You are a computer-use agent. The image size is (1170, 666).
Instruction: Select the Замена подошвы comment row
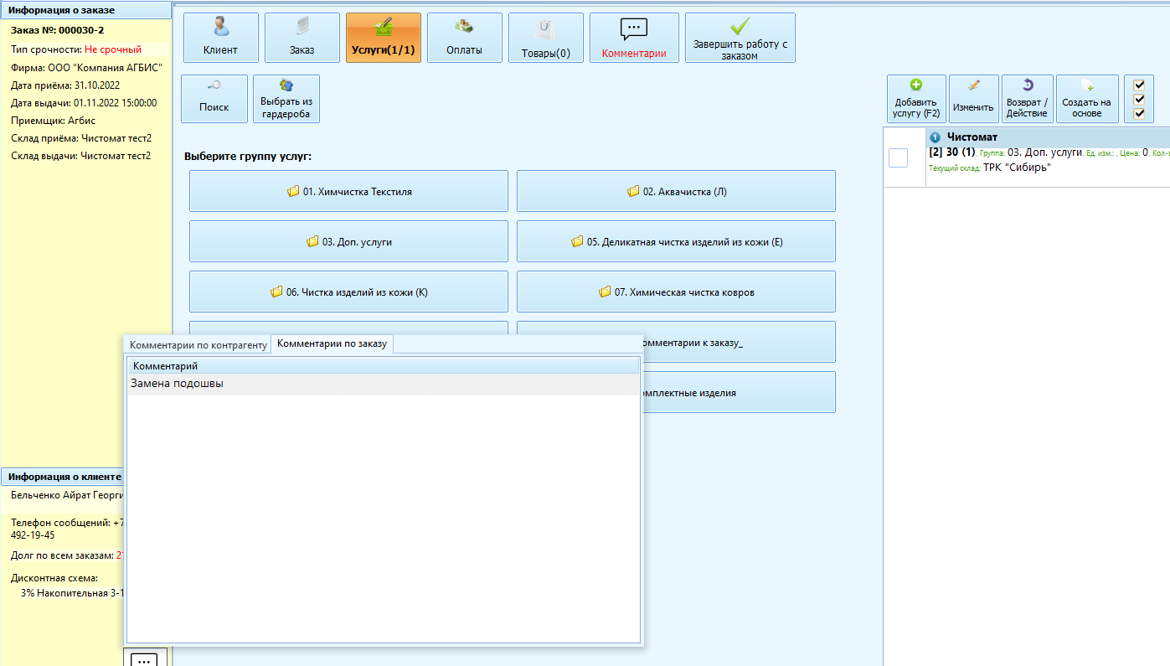382,384
